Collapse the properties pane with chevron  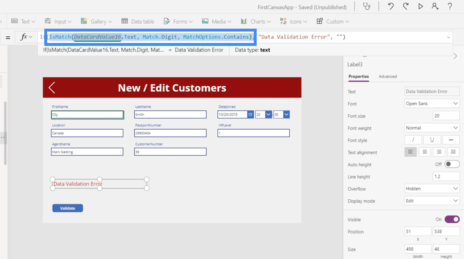pyautogui.click(x=455, y=56)
